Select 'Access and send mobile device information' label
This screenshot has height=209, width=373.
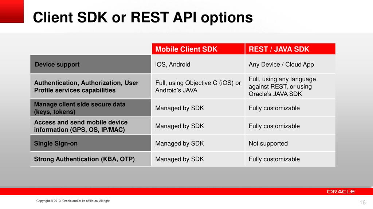(x=91, y=126)
